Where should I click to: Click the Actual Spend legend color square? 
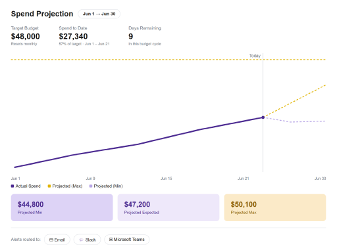13,186
